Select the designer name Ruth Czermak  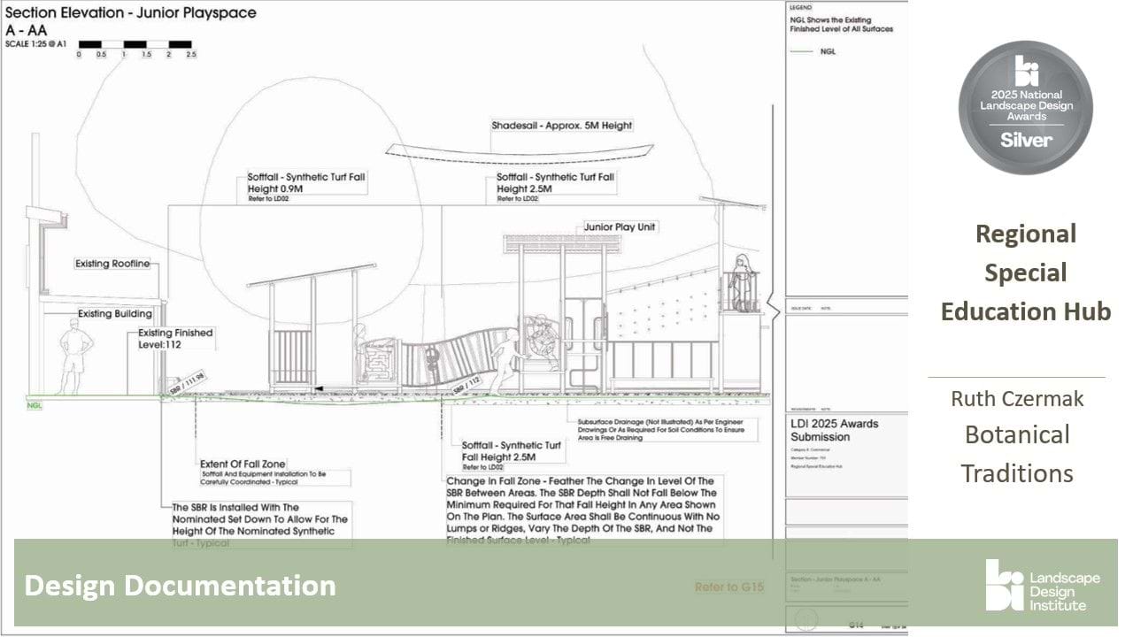pos(1017,398)
